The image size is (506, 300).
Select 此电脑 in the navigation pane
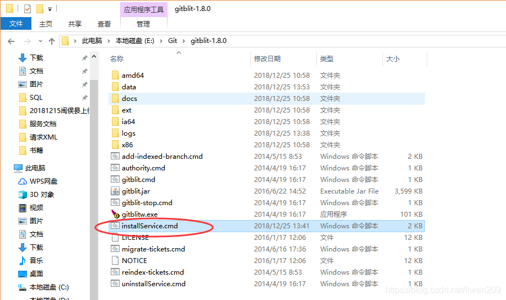click(x=35, y=168)
